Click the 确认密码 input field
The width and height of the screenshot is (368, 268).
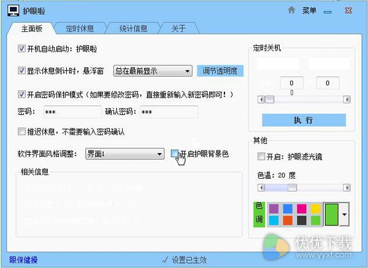tap(169, 112)
